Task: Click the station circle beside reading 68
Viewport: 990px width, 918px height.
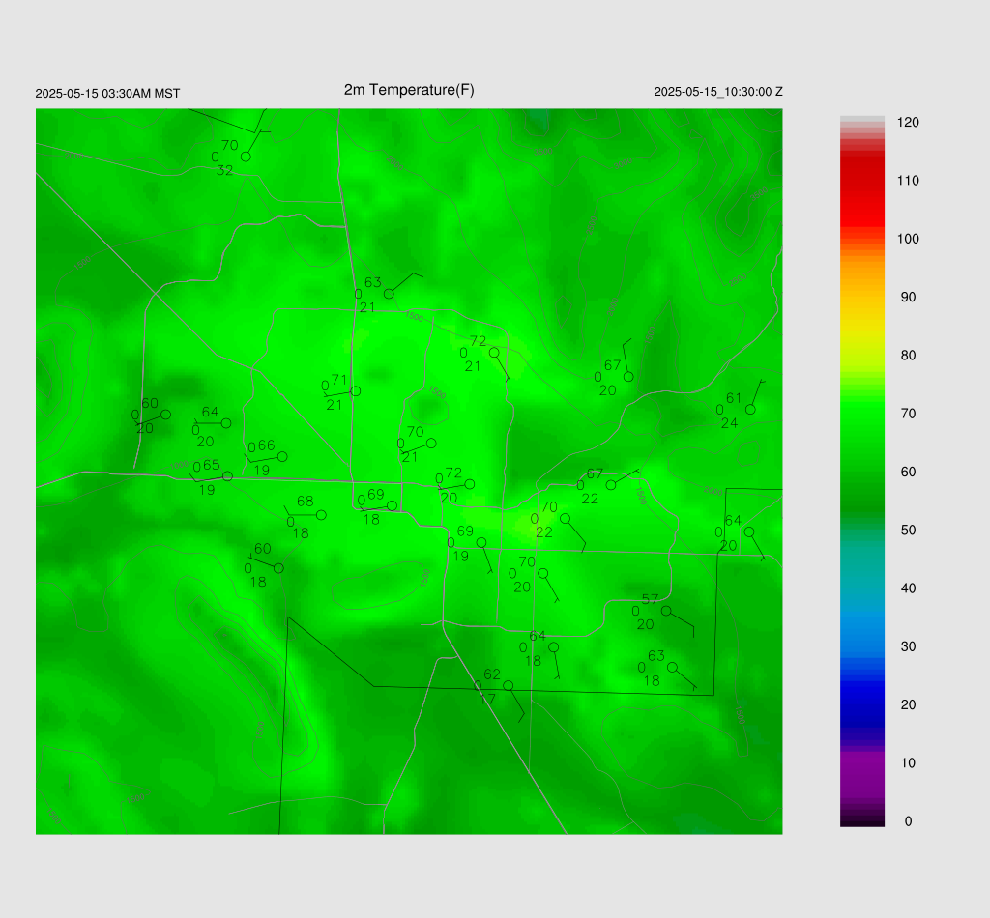Action: click(321, 515)
